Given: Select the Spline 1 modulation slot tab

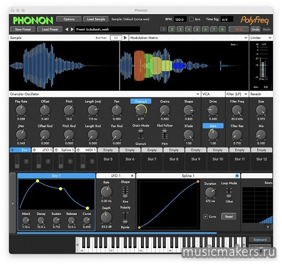Looking at the screenshot, I should [64, 150].
